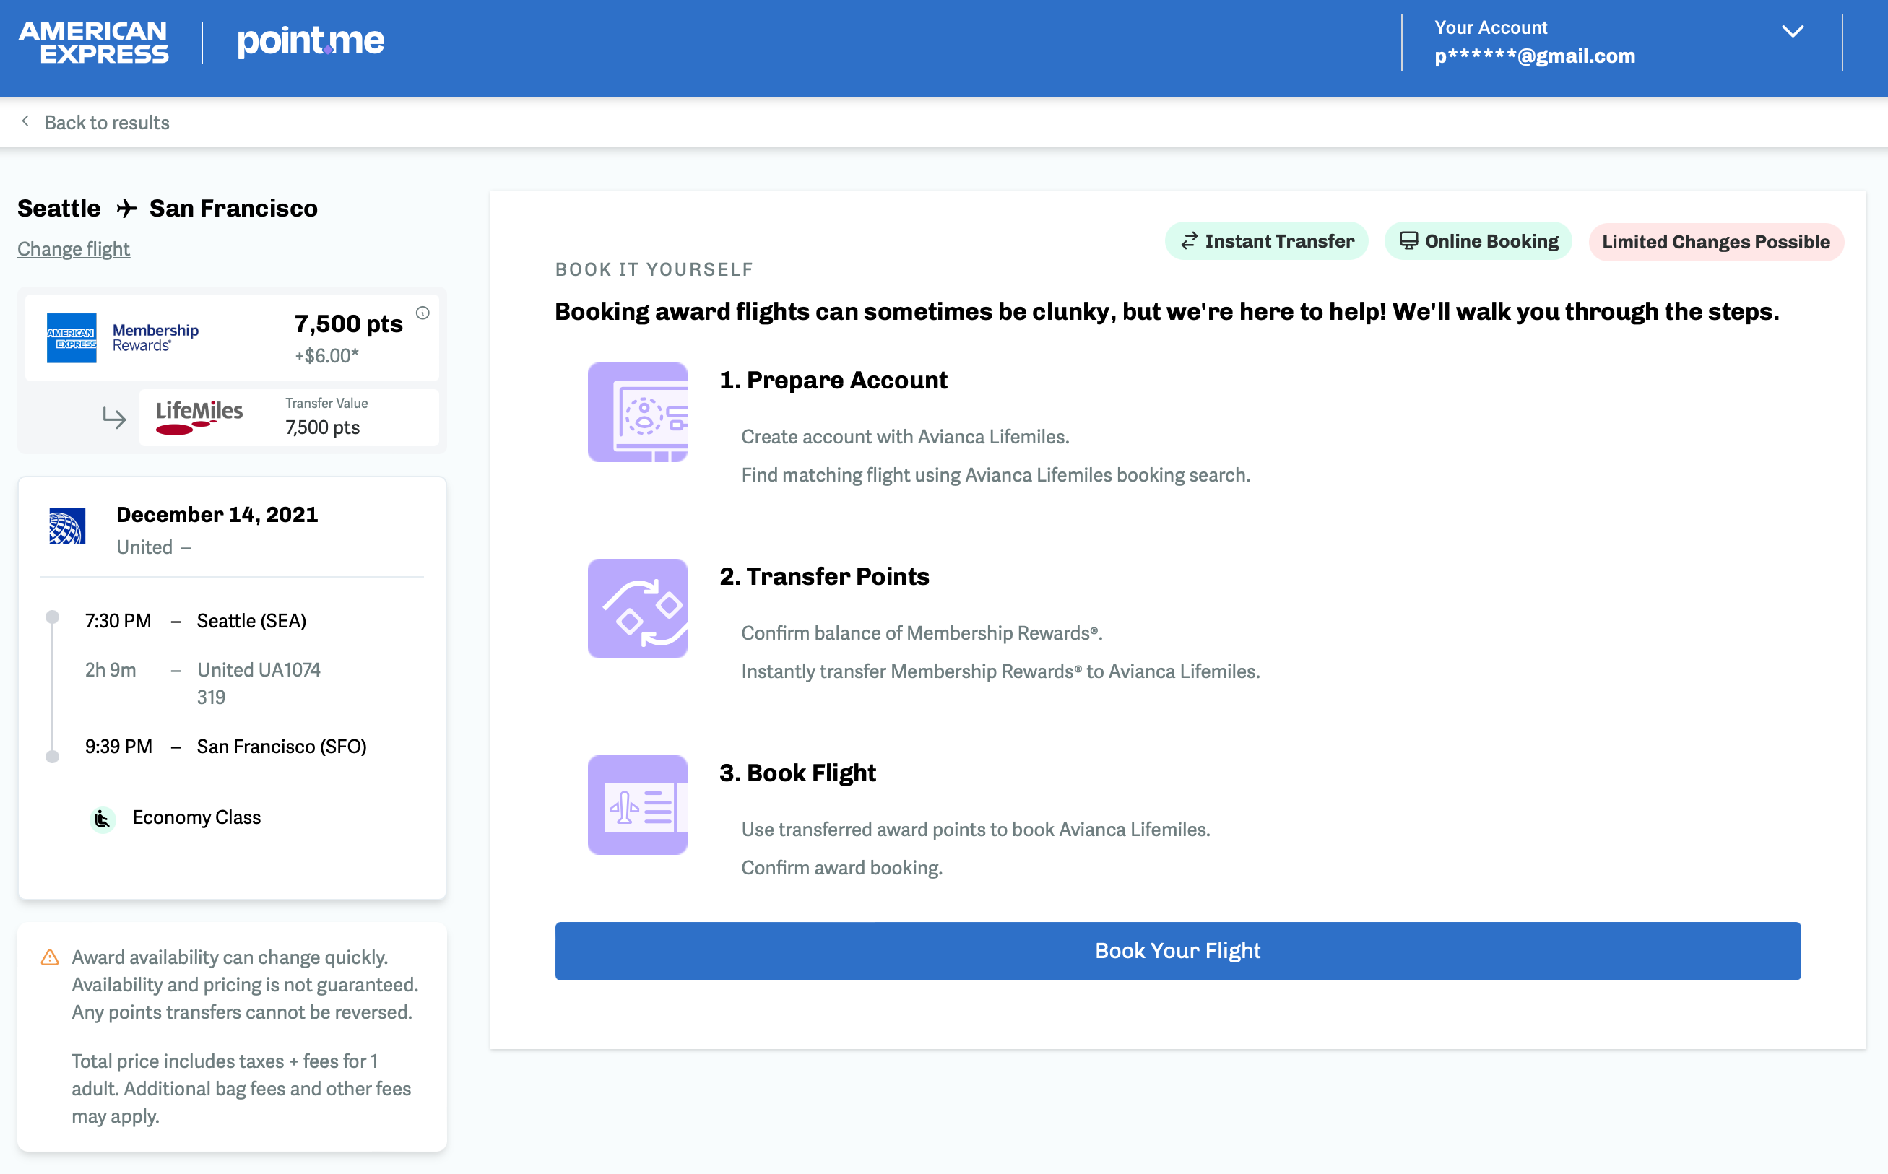Click the United airline logo
The image size is (1888, 1174).
point(68,526)
